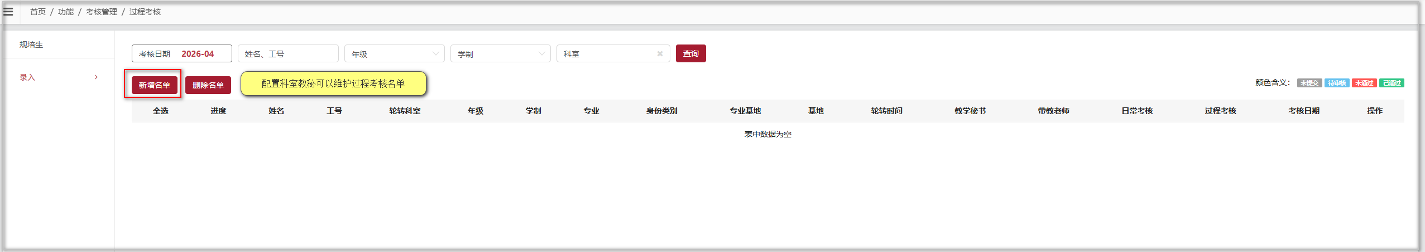Click the 学制 column header

(x=534, y=111)
